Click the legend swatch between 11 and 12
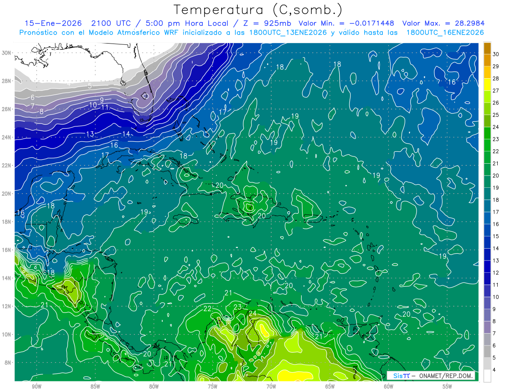The image size is (507, 392). pyautogui.click(x=487, y=279)
